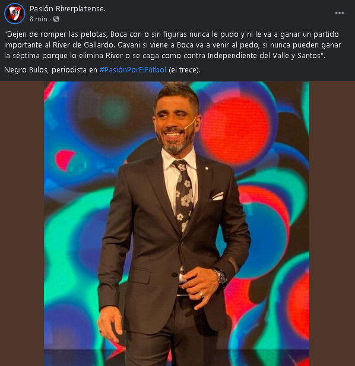This screenshot has height=366, width=355.
Task: Click the ring on the man's hand
Action: 201,294
